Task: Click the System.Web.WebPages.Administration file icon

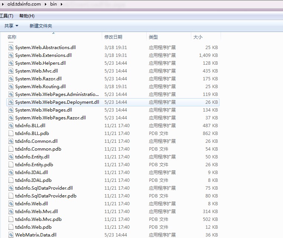Action: coord(11,94)
